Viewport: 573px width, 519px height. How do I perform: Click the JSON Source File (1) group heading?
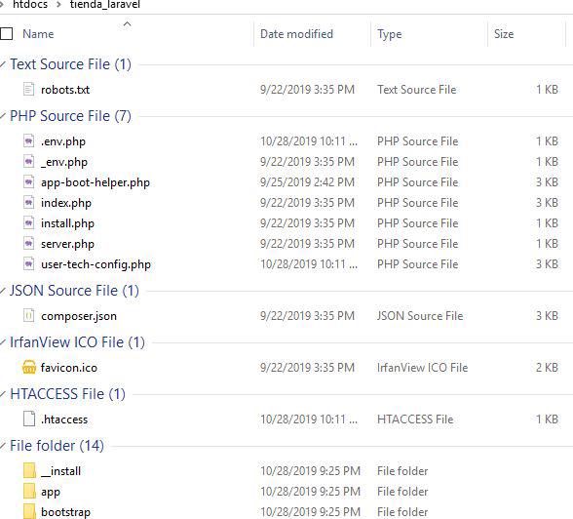pyautogui.click(x=74, y=291)
